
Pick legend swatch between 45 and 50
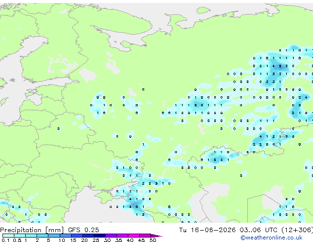point(145,236)
